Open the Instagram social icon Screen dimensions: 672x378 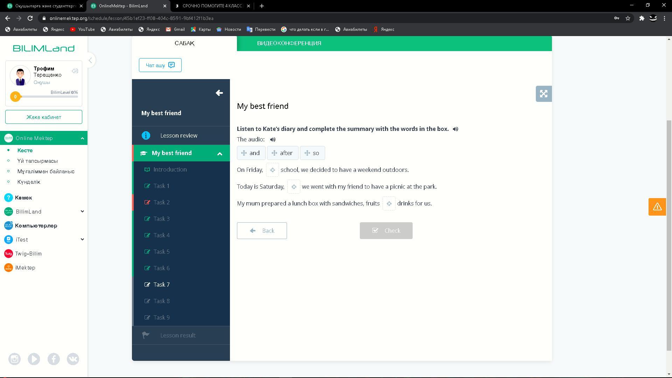14,359
